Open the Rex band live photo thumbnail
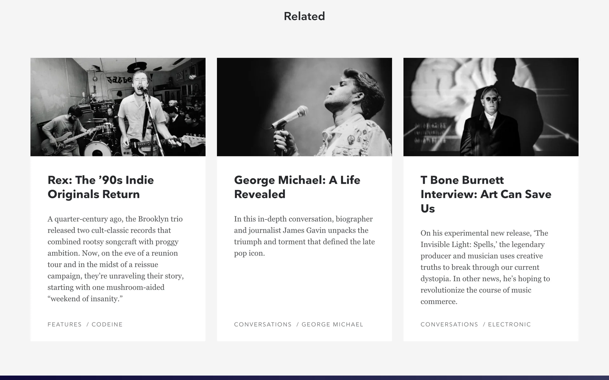This screenshot has width=609, height=380. pos(118,107)
